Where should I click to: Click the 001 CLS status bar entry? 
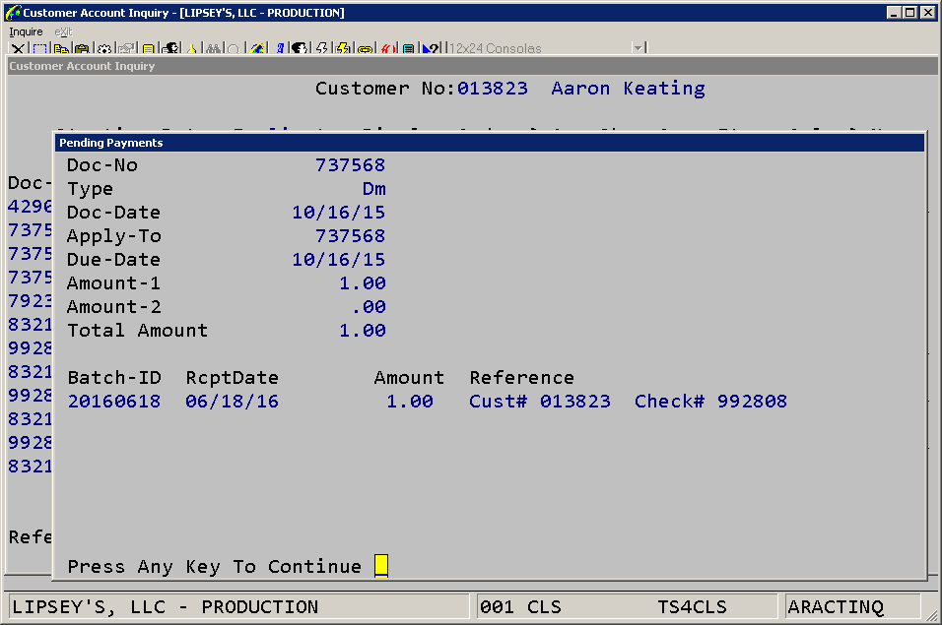(x=520, y=607)
